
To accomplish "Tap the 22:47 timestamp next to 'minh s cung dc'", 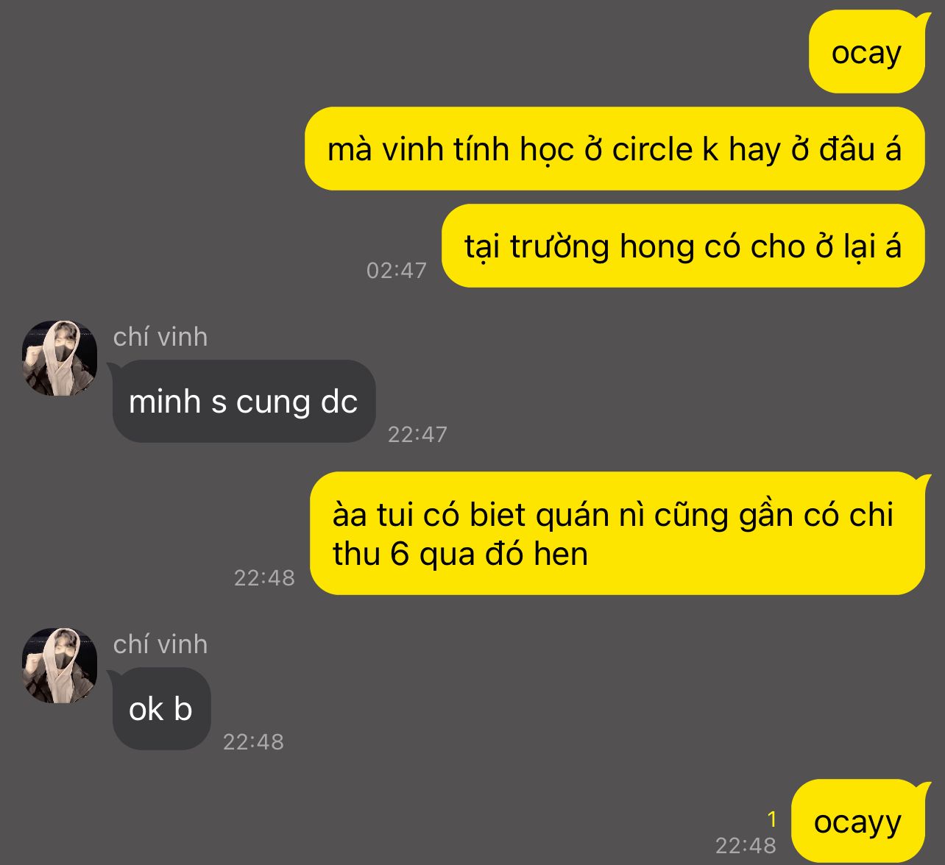I will (x=417, y=435).
